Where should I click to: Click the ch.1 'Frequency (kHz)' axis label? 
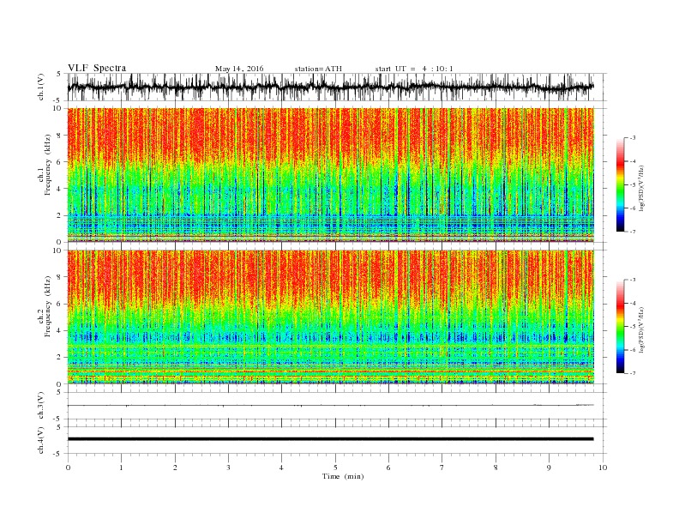point(48,165)
